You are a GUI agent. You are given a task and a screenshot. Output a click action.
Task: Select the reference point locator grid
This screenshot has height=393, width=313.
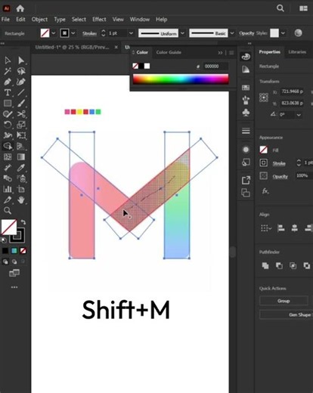tap(264, 97)
